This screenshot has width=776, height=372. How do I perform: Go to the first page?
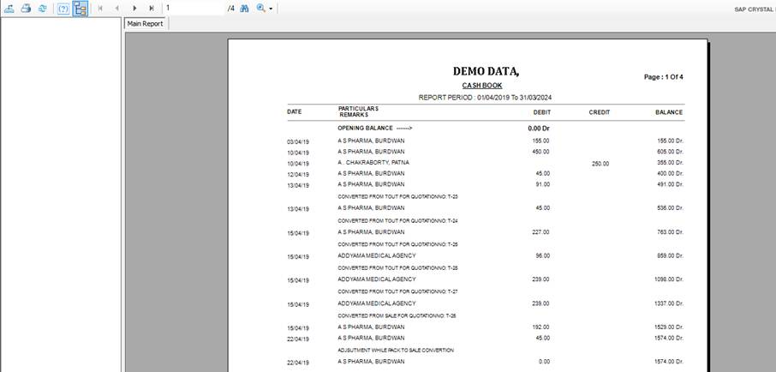(x=100, y=8)
